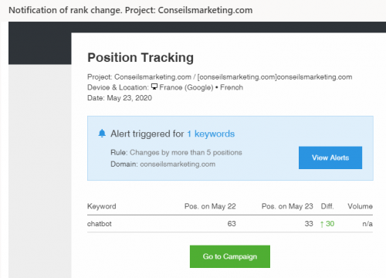Click the 'Pos. on May 23' header

point(287,206)
